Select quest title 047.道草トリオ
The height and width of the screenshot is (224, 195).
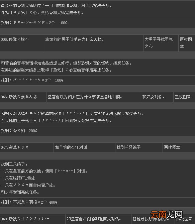point(15,147)
